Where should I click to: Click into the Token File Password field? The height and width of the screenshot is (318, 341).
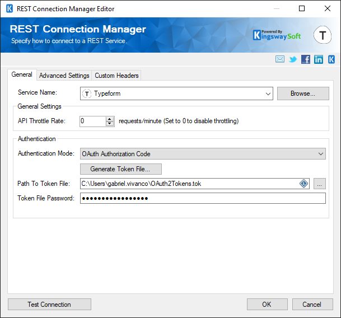coord(203,198)
